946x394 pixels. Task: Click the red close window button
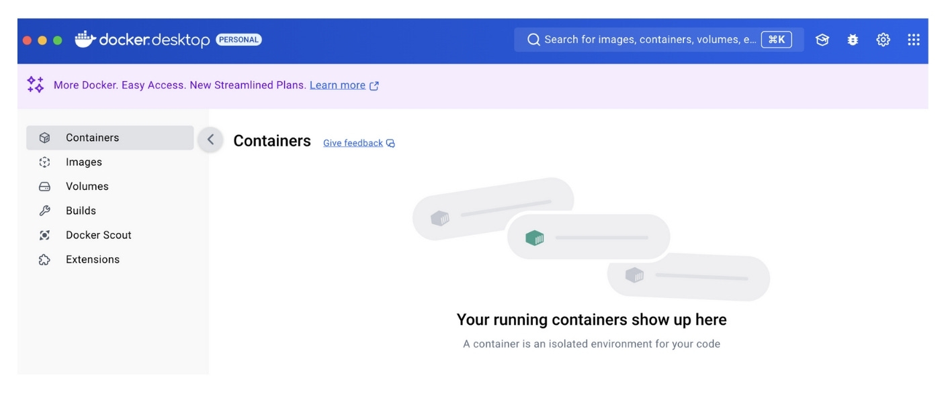tap(28, 40)
